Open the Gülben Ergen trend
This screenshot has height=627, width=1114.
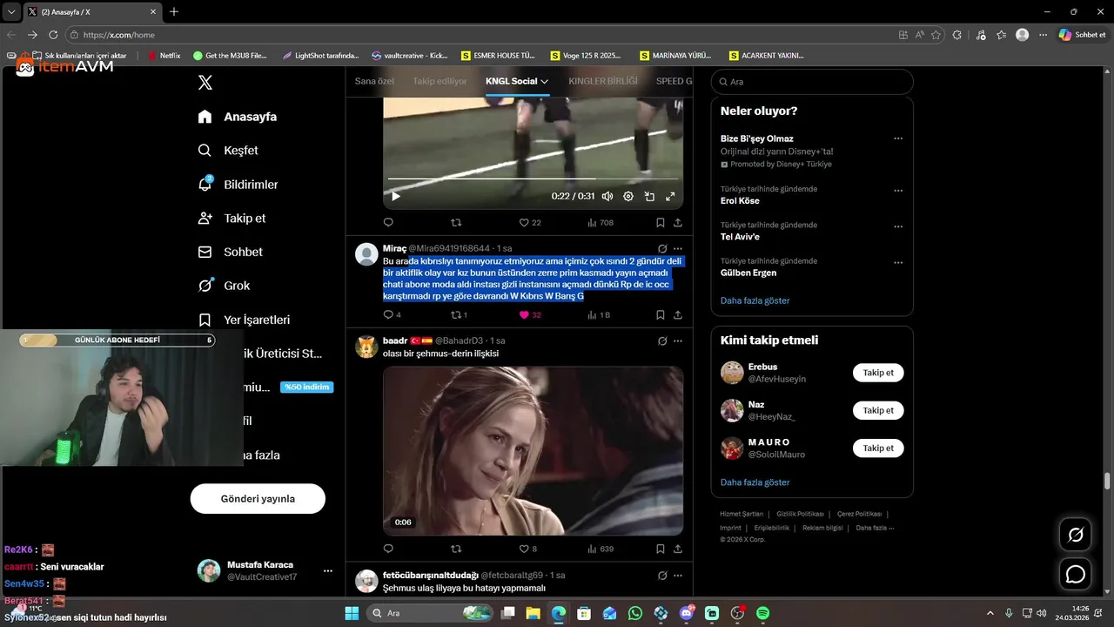click(x=748, y=273)
